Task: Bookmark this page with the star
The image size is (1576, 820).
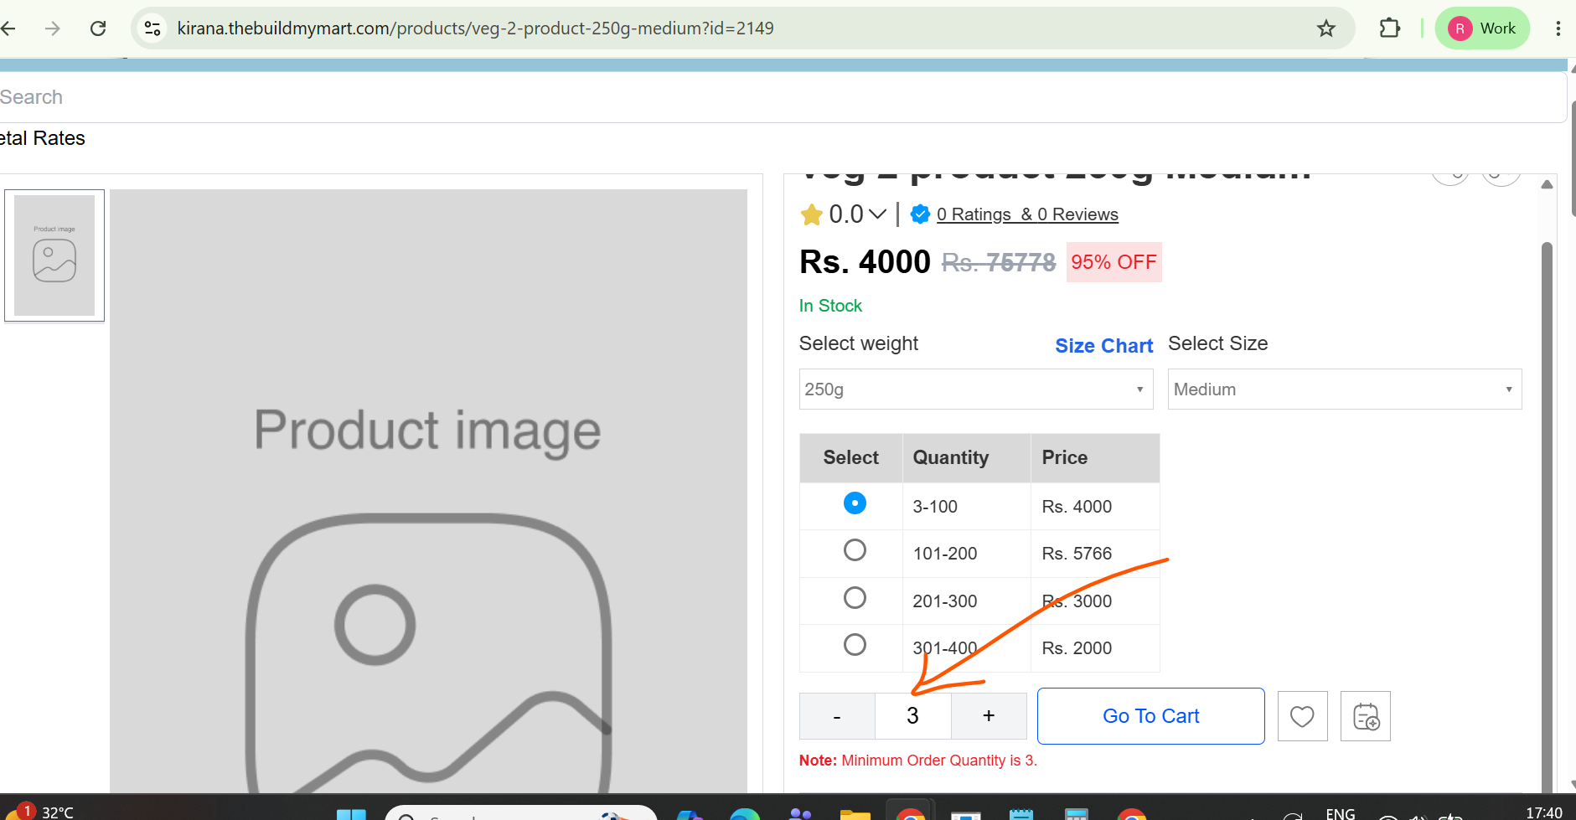Action: click(1326, 28)
